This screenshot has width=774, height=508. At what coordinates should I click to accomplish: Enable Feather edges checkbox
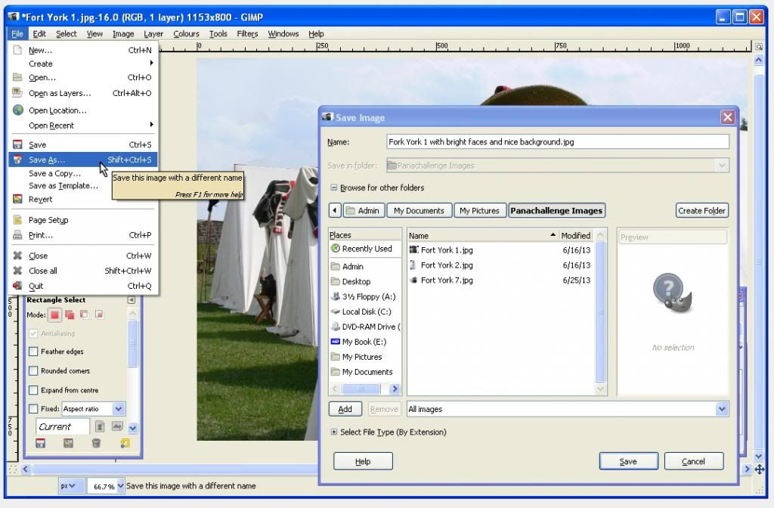(x=33, y=352)
